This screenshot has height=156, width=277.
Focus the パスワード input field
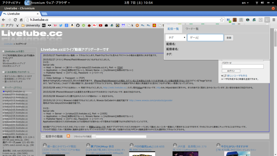(x=243, y=67)
